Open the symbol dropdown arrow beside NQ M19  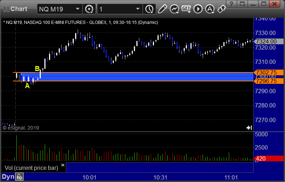78,9
